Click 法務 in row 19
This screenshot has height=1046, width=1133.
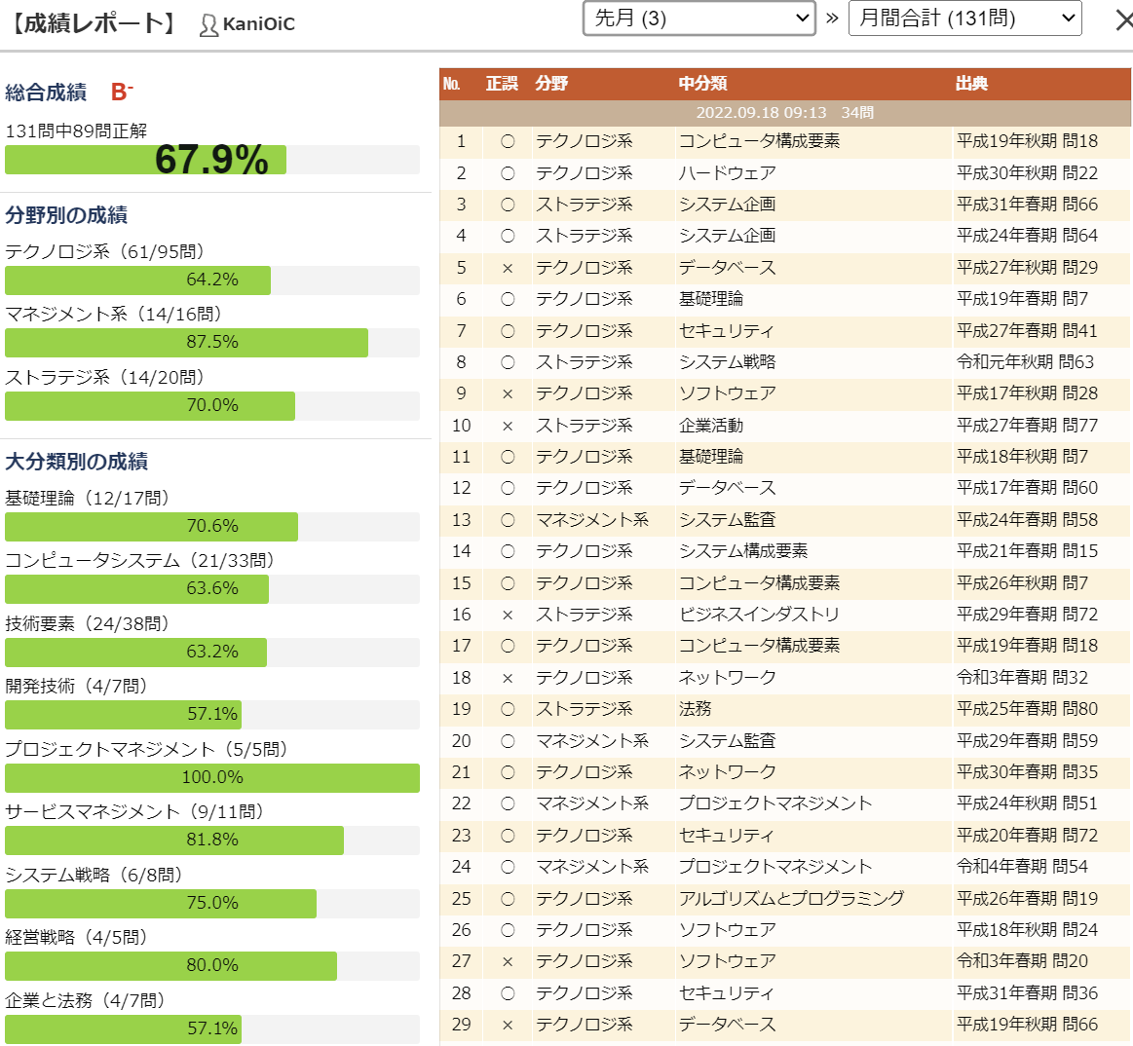tap(695, 709)
